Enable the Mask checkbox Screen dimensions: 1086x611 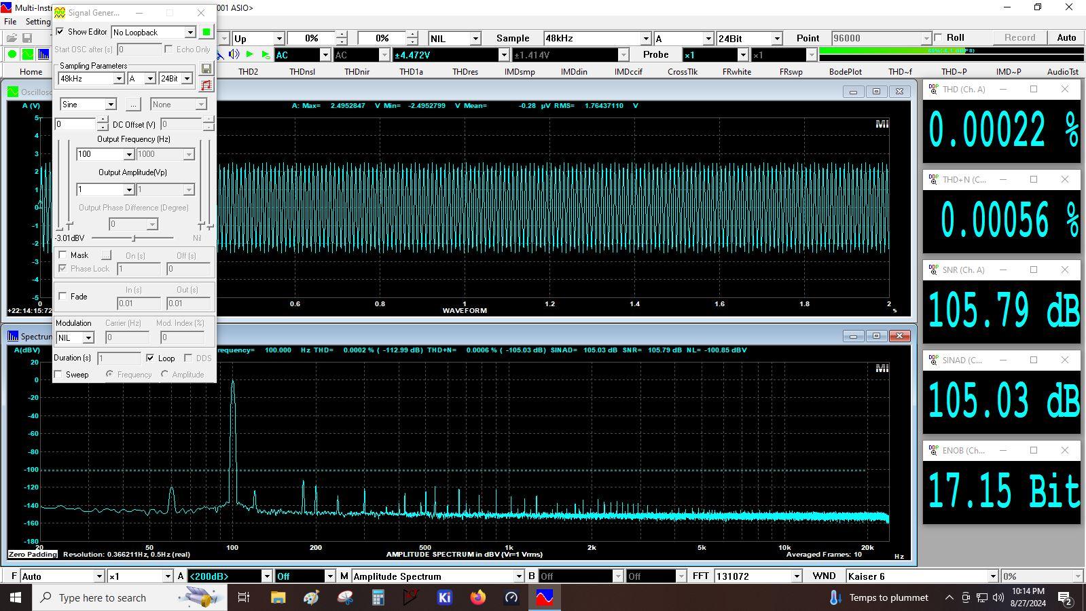tap(62, 255)
